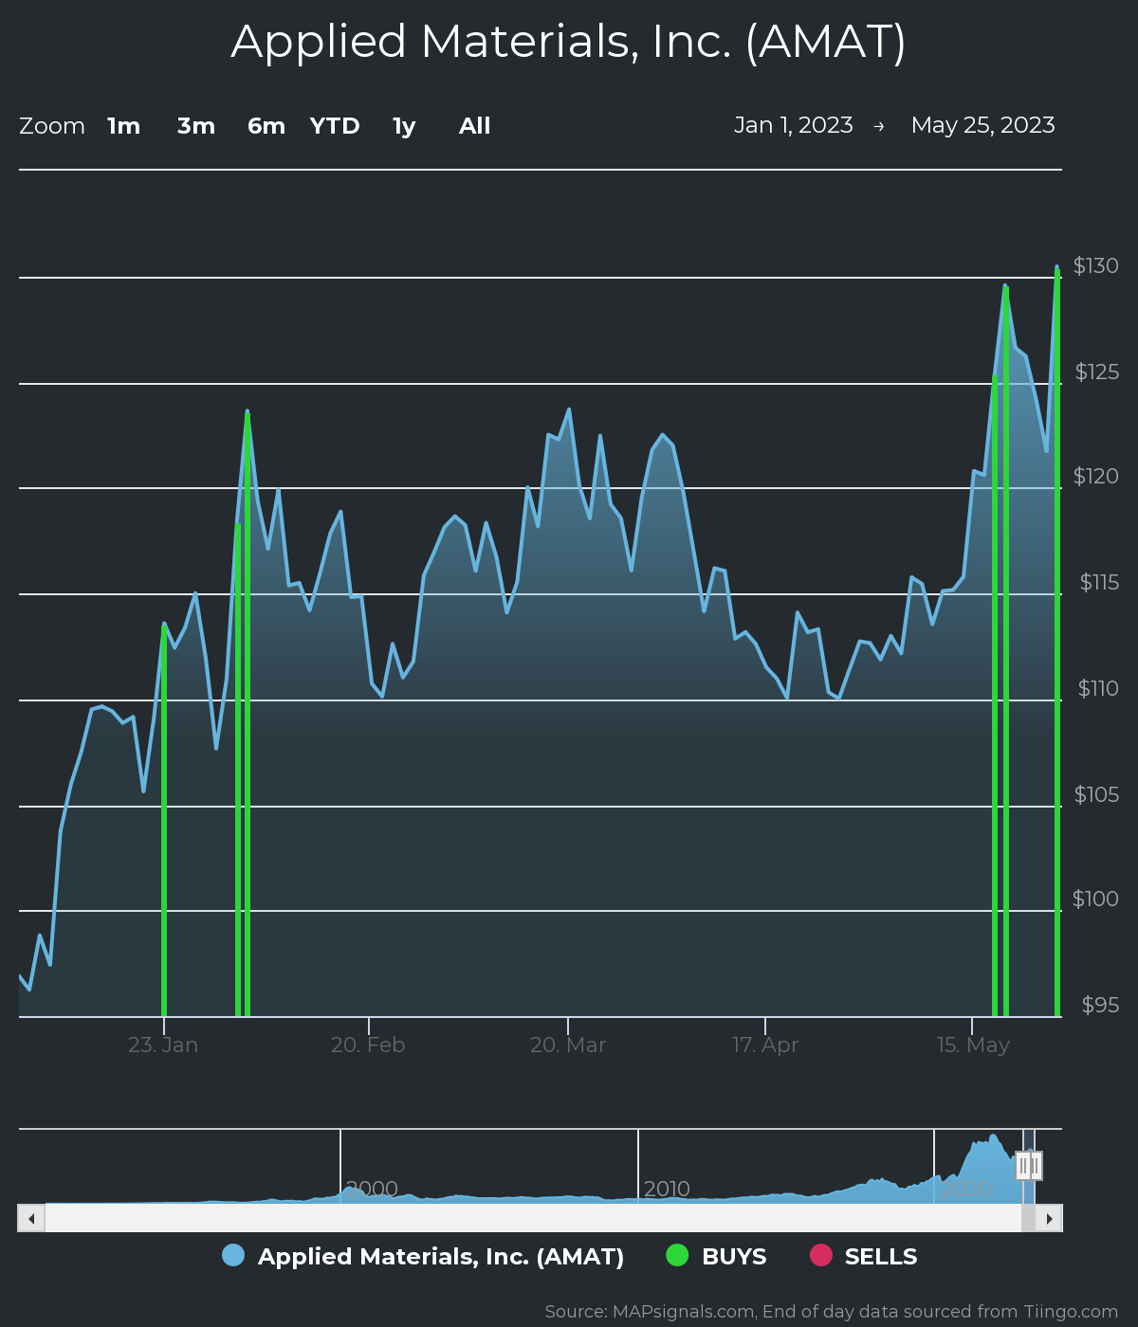Select the 3m zoom range
The height and width of the screenshot is (1327, 1138).
point(196,126)
